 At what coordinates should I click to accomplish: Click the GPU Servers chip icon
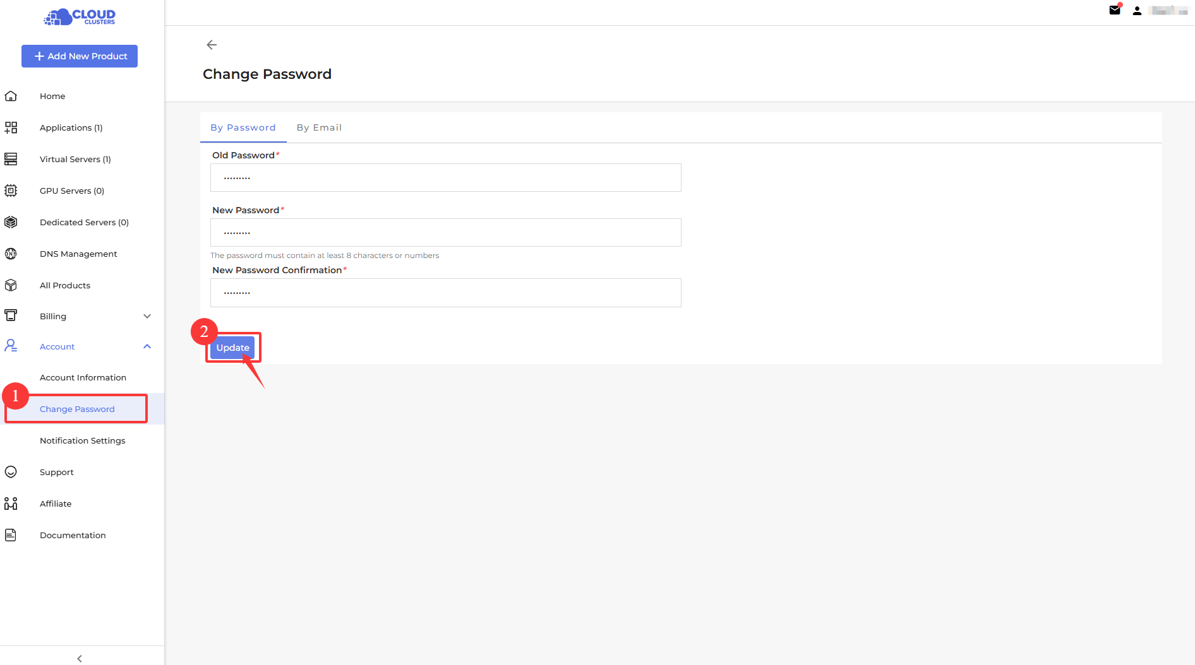tap(11, 191)
